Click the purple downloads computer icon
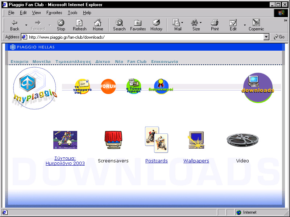 258,88
